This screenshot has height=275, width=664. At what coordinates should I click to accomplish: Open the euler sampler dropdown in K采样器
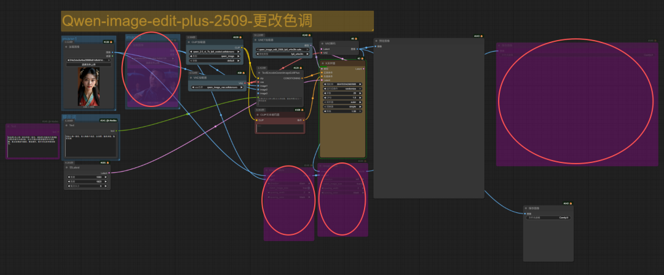[x=342, y=102]
